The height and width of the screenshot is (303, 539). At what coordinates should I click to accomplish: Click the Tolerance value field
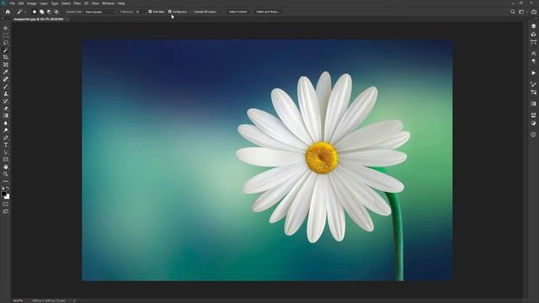pos(139,12)
